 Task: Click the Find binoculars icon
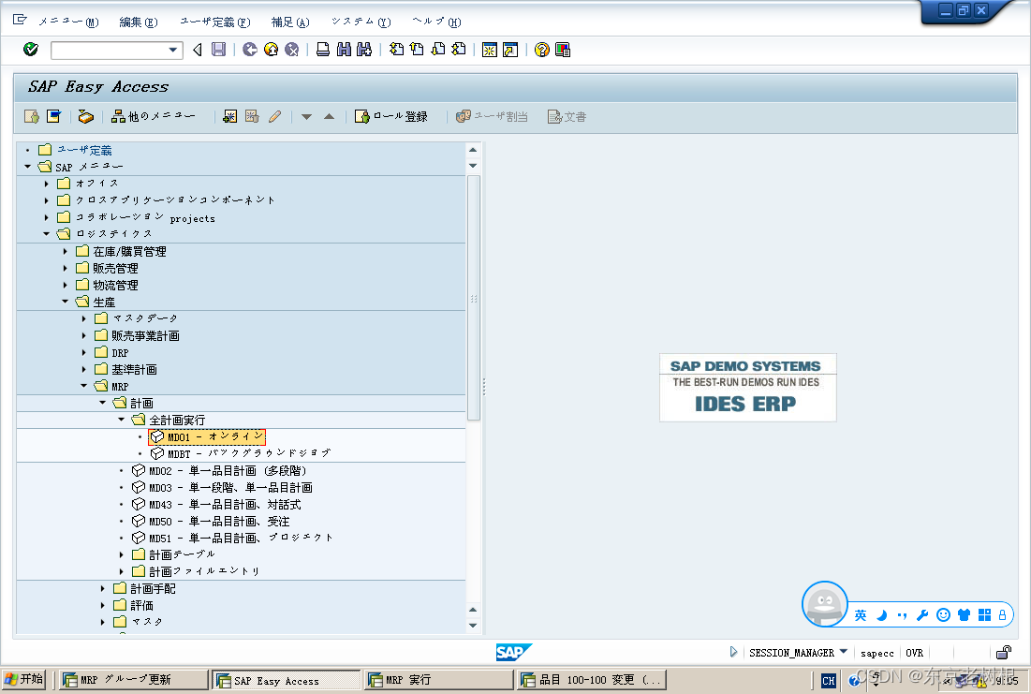pos(344,50)
